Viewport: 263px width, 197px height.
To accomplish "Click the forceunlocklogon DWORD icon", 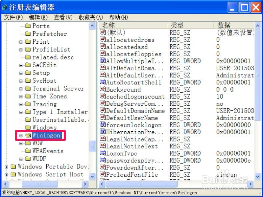I will point(103,125).
